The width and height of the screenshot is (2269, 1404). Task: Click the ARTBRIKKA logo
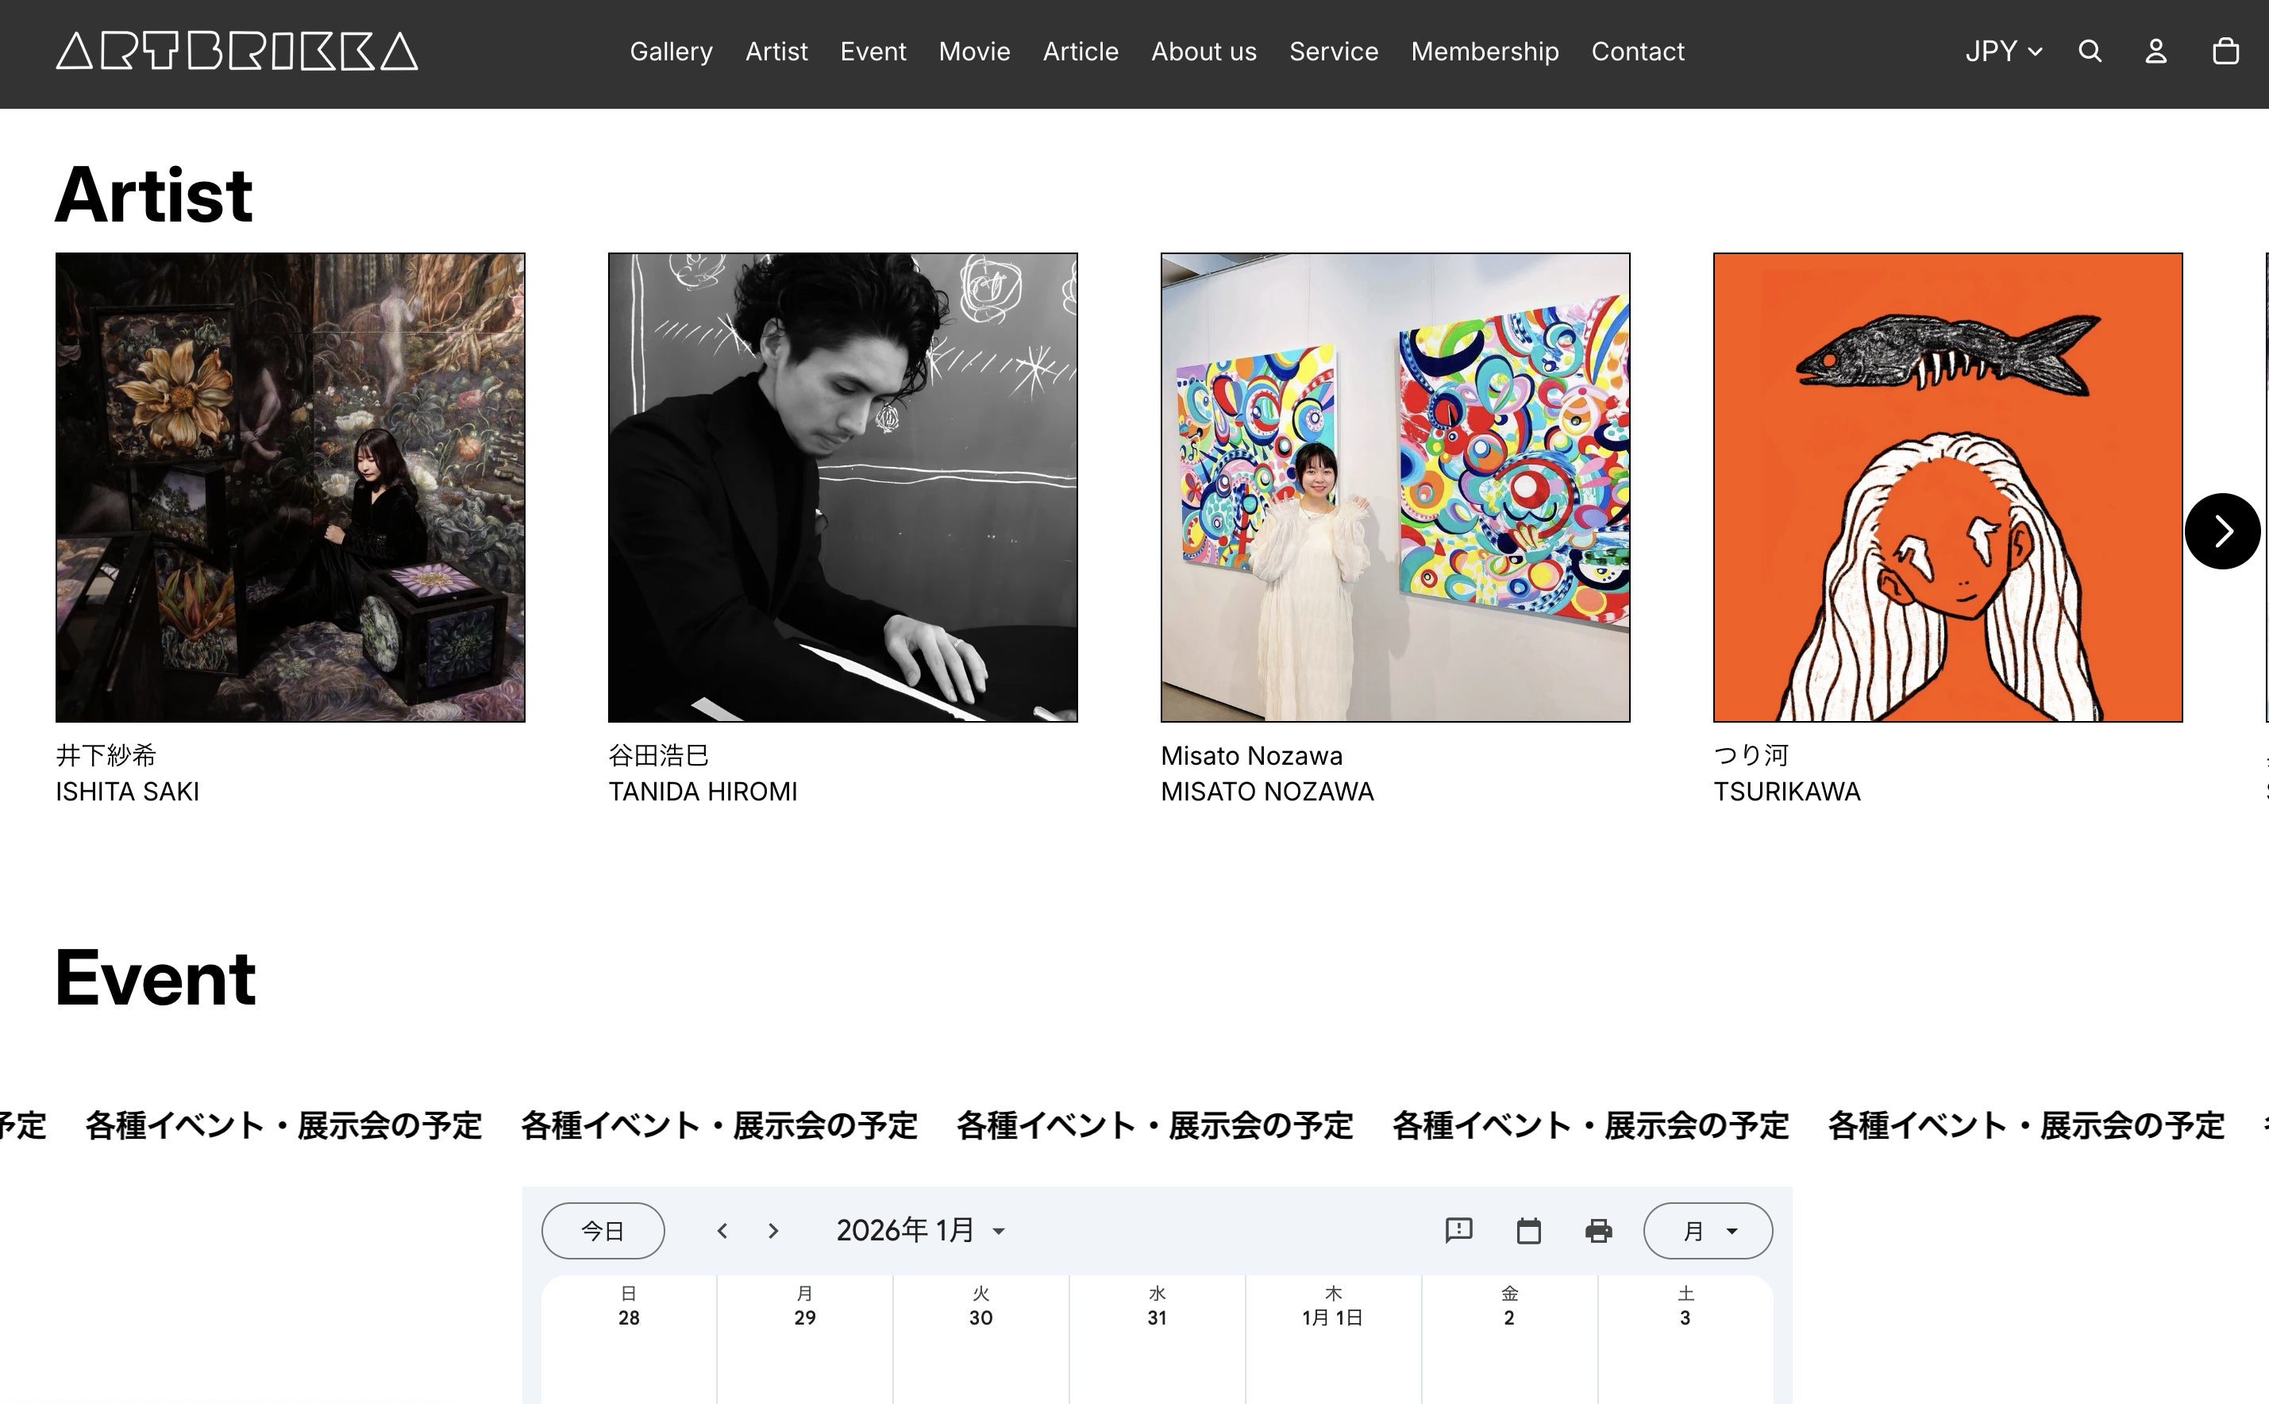point(237,51)
